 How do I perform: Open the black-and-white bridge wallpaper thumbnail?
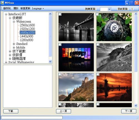76,27
